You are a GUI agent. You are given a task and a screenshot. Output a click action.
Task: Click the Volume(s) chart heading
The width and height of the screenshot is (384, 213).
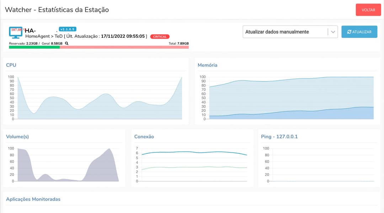(17, 137)
